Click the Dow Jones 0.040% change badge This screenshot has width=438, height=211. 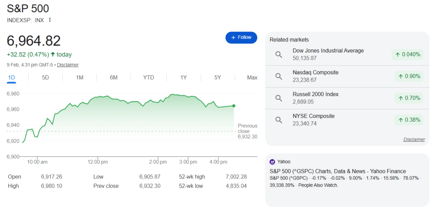pyautogui.click(x=408, y=54)
